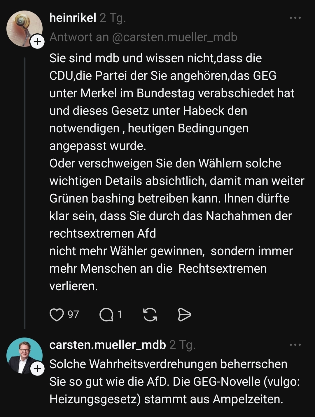Click the reply count of 1

click(120, 315)
